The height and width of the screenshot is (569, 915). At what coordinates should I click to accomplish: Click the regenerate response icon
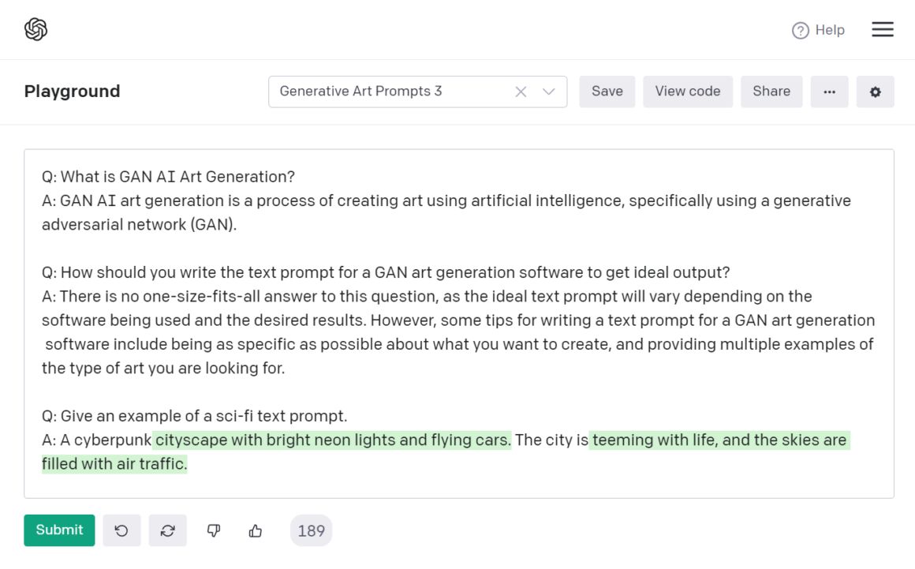(168, 530)
